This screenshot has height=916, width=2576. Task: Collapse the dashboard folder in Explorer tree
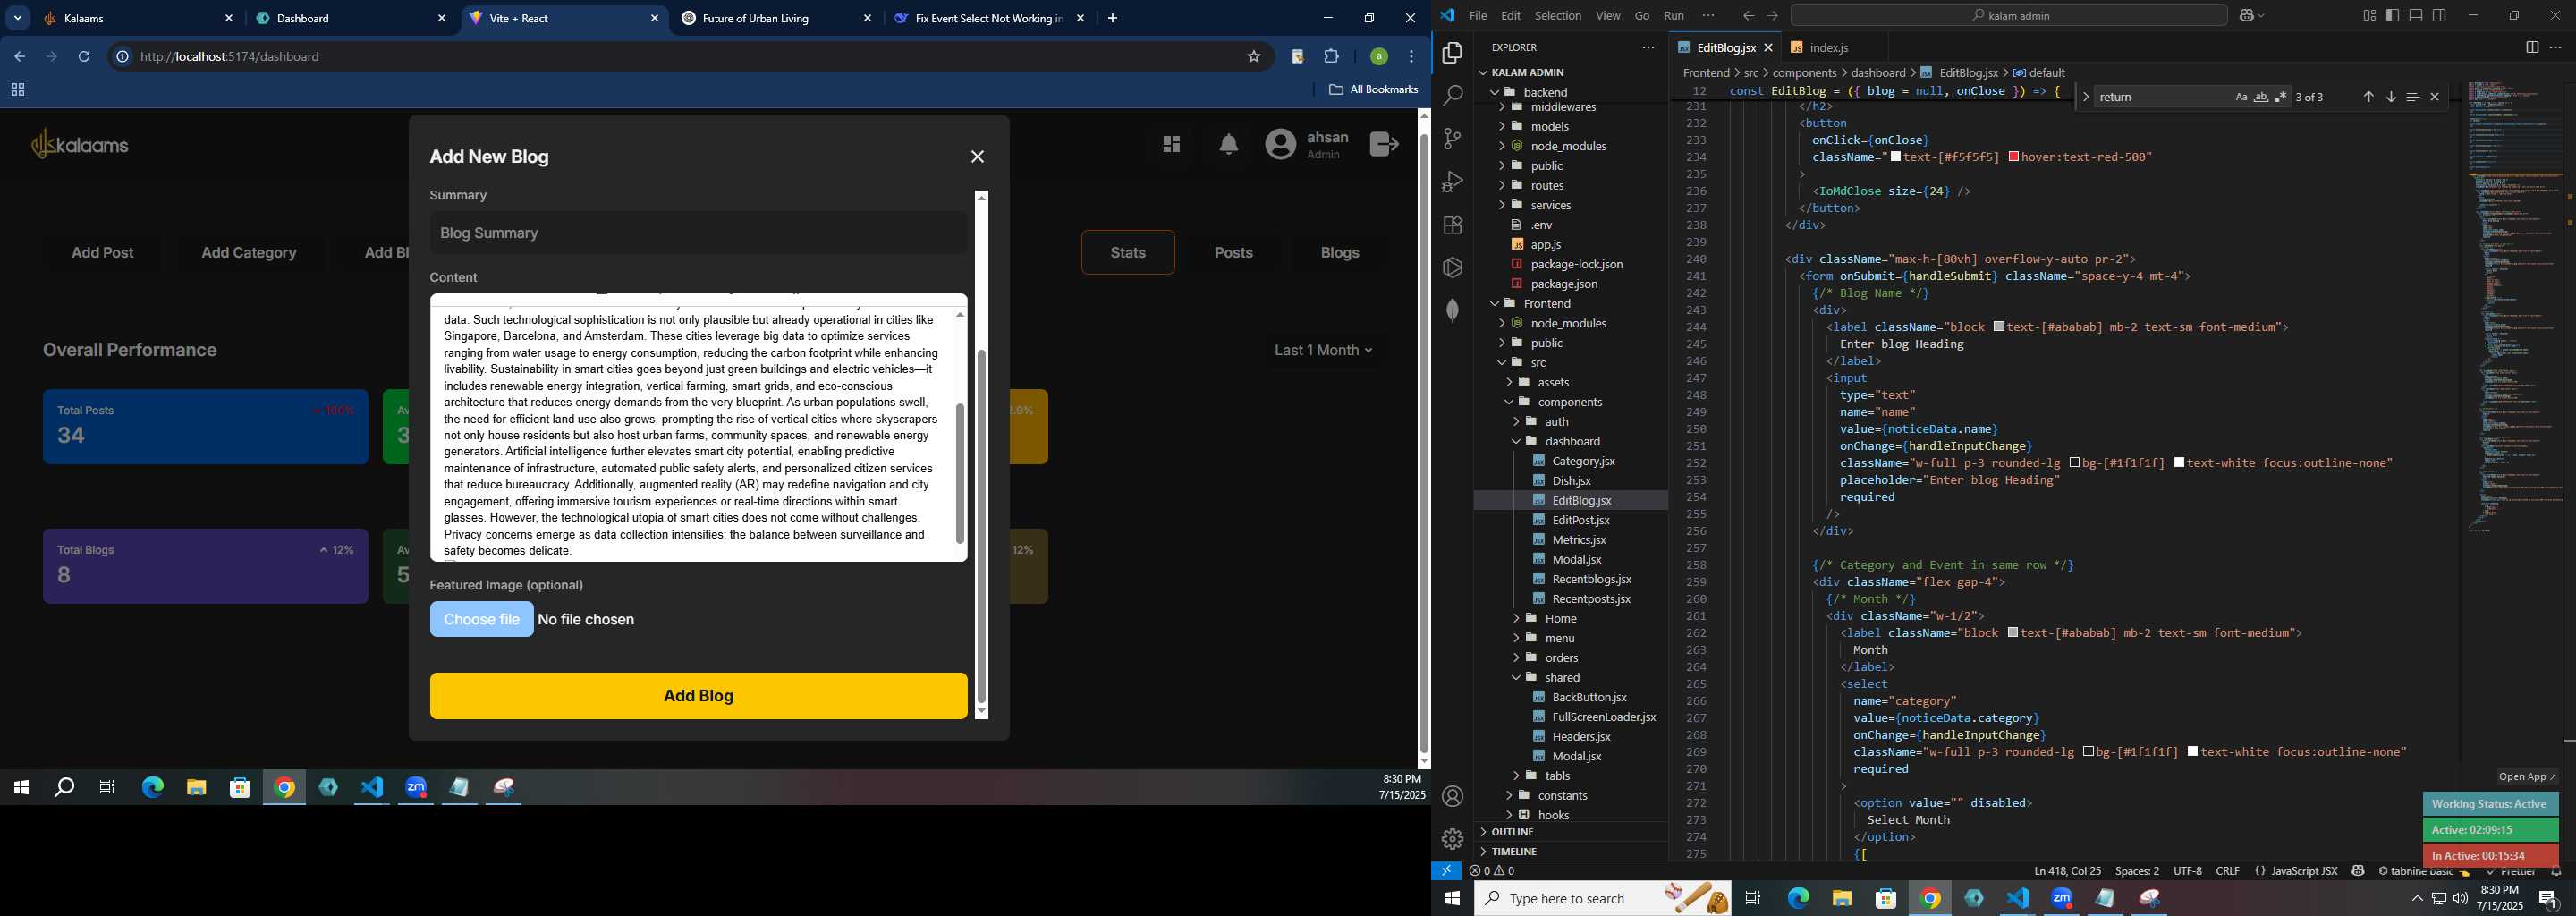(x=1571, y=441)
